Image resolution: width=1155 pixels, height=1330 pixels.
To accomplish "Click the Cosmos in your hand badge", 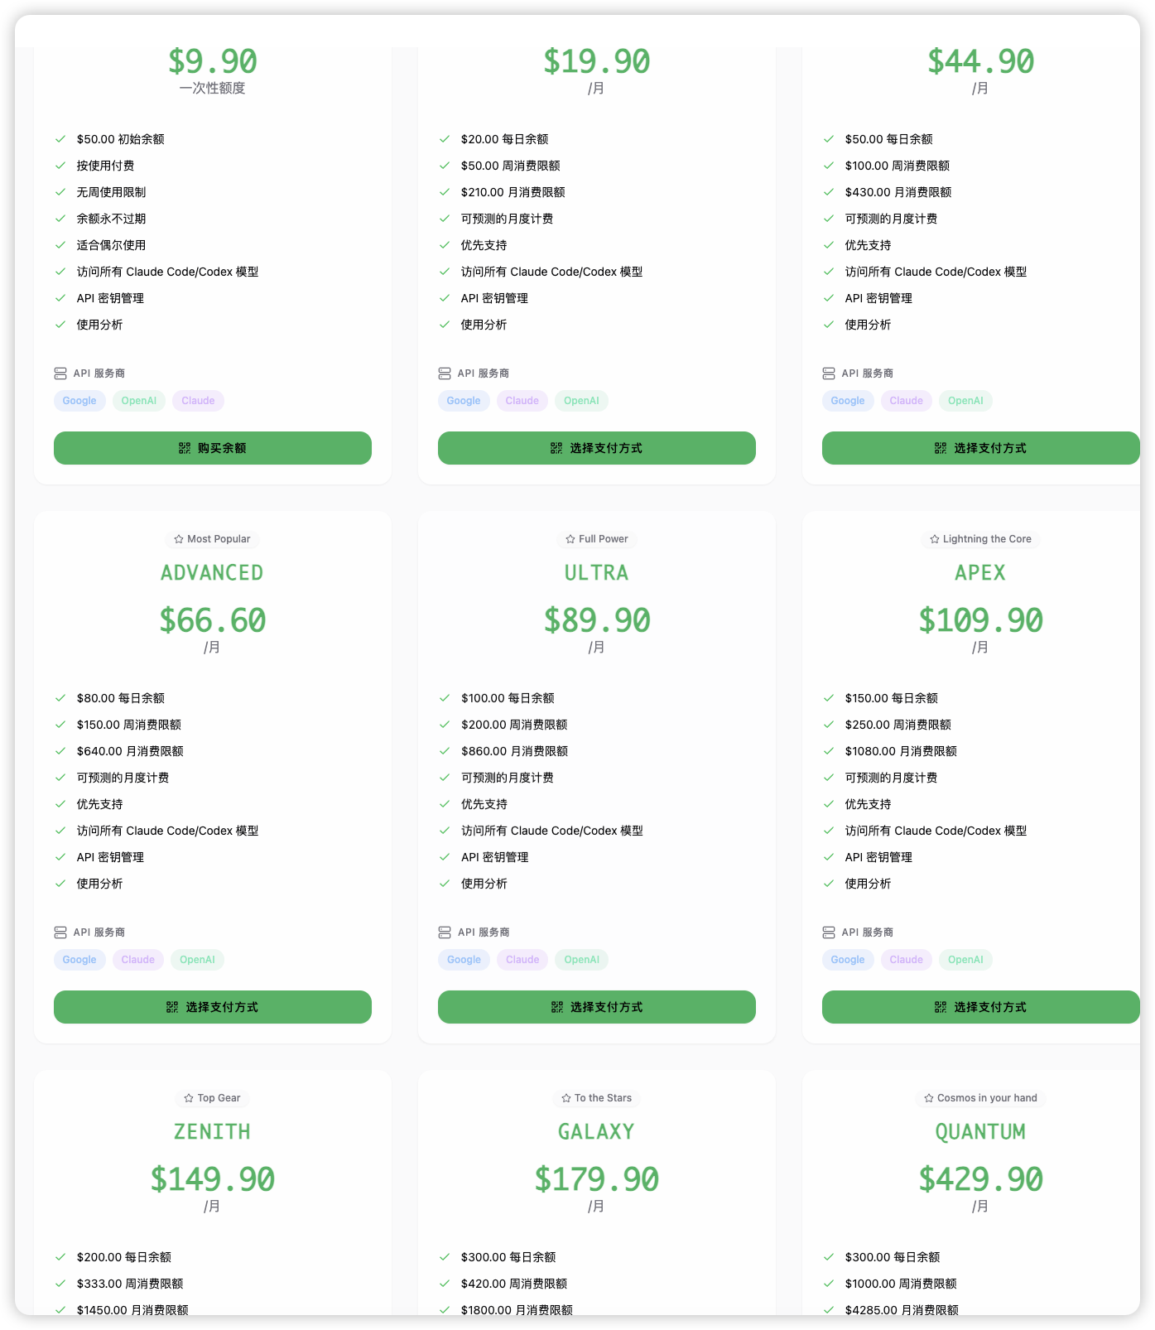I will (980, 1098).
